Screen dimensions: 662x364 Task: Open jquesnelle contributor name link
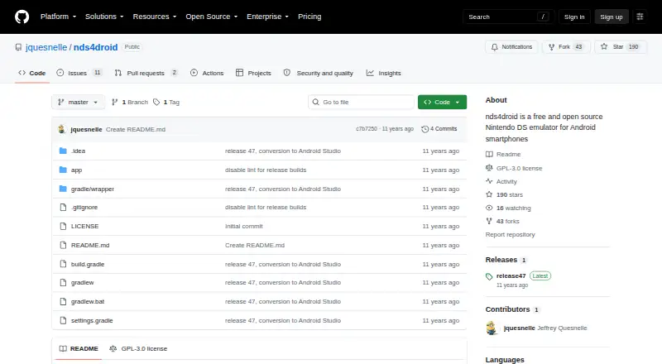tap(520, 328)
